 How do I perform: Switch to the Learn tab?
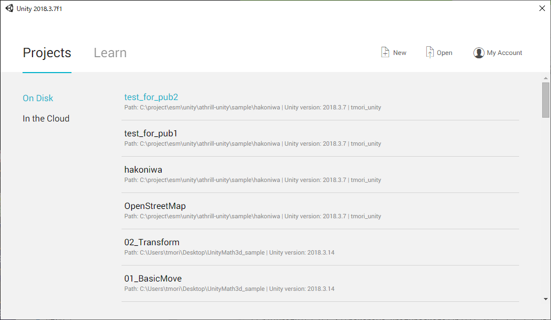pyautogui.click(x=110, y=53)
